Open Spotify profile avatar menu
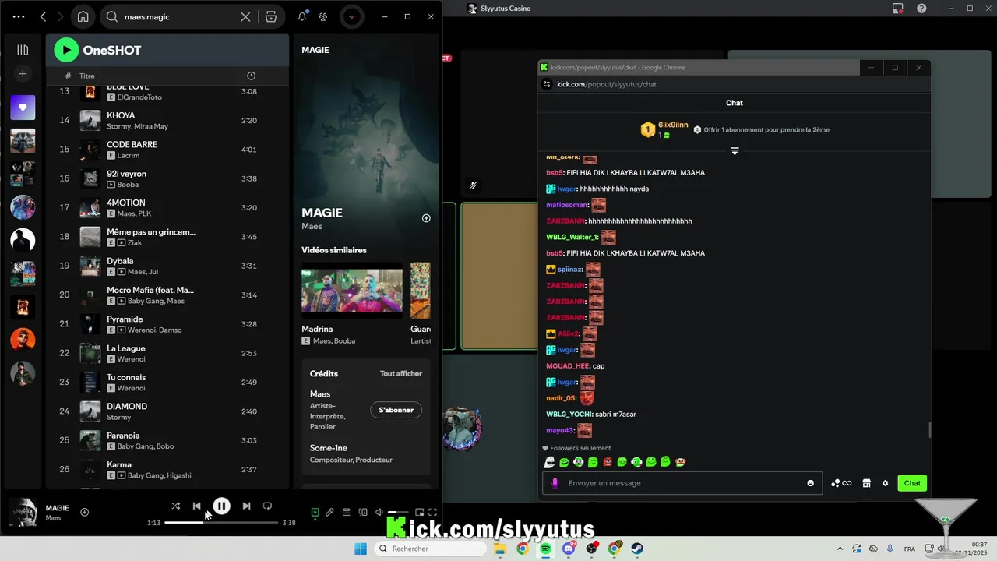The height and width of the screenshot is (561, 997). click(352, 16)
